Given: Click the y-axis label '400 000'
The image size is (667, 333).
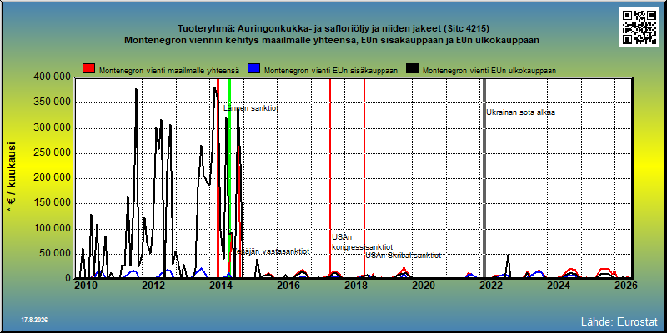Looking at the screenshot, I should 52,77.
